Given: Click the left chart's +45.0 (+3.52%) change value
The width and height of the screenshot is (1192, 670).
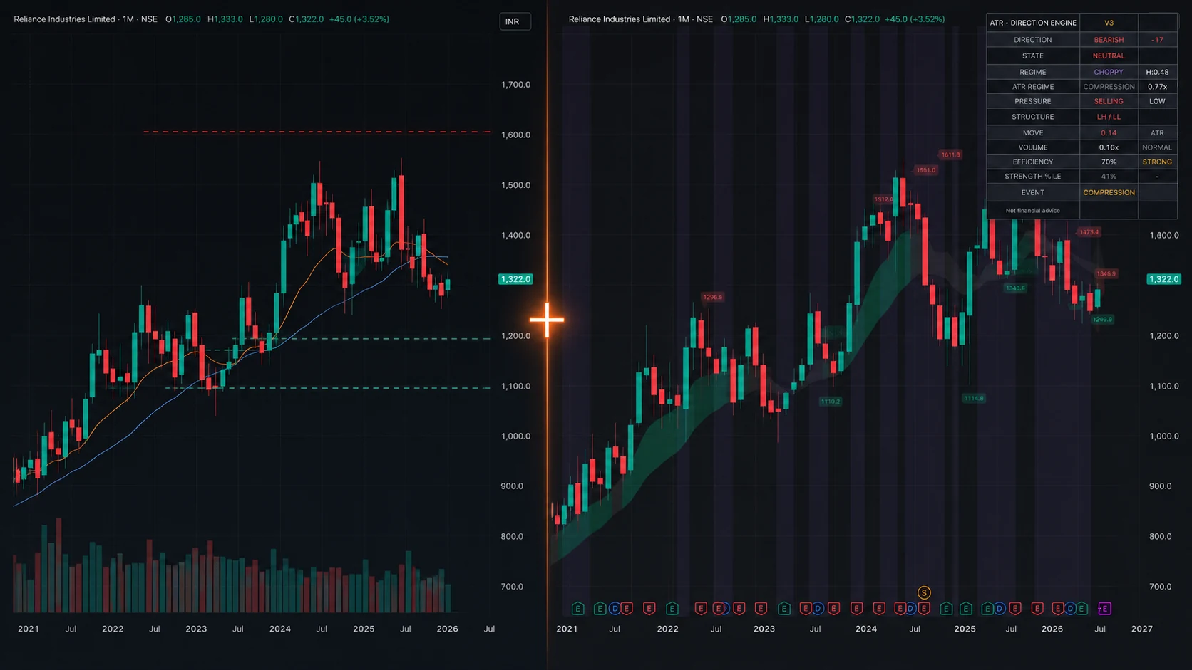Looking at the screenshot, I should (x=359, y=19).
